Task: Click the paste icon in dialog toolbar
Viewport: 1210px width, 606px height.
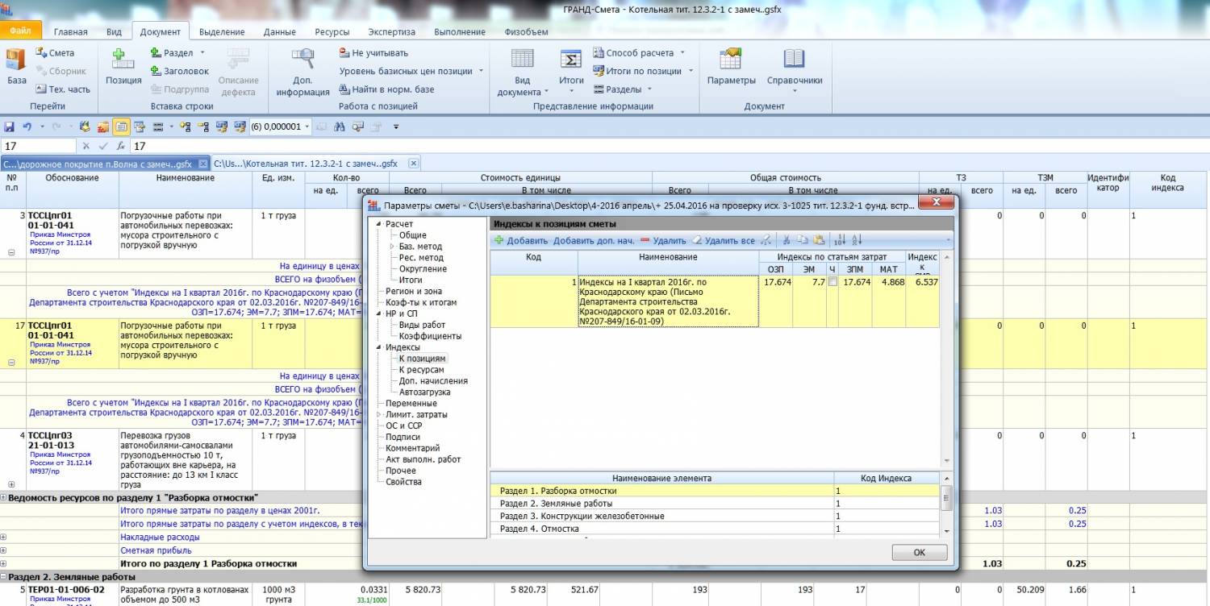Action: pos(819,240)
